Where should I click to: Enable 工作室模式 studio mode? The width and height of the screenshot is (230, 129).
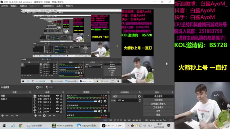click(x=158, y=107)
